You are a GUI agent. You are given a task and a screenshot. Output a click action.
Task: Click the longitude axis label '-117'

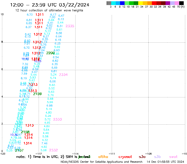tap(39, 154)
